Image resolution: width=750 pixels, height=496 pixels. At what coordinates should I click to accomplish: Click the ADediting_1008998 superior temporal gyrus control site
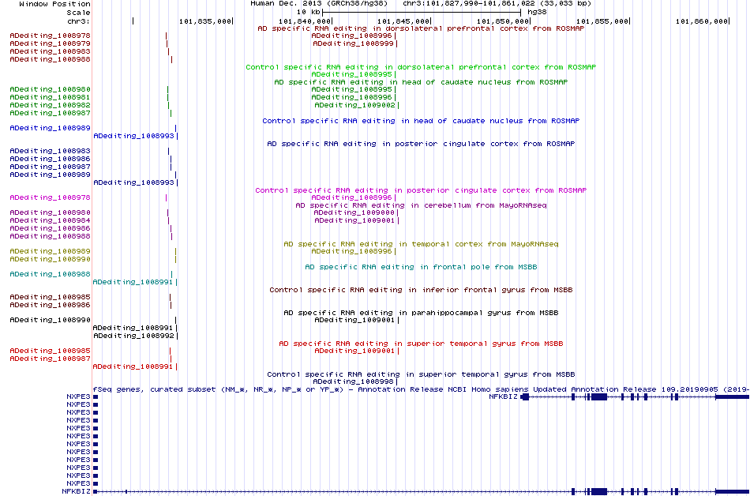(x=354, y=381)
